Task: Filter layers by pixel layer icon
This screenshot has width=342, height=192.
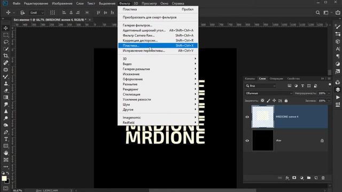Action: 290,86
